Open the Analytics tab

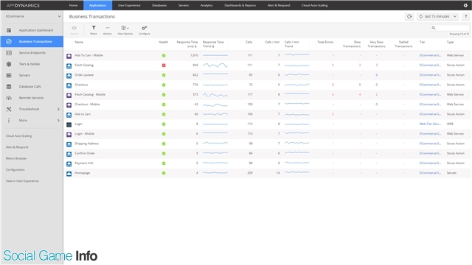pyautogui.click(x=206, y=5)
